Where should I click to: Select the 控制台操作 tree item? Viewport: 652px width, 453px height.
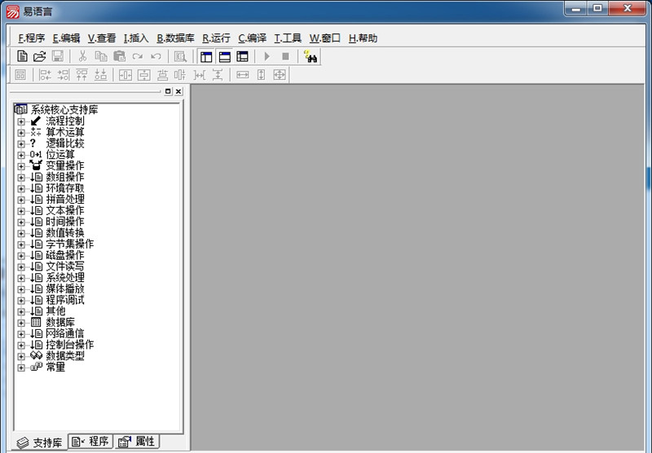(x=70, y=345)
